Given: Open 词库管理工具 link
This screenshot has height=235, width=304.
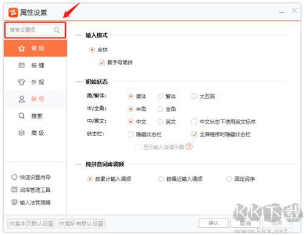Looking at the screenshot, I should pyautogui.click(x=35, y=189).
